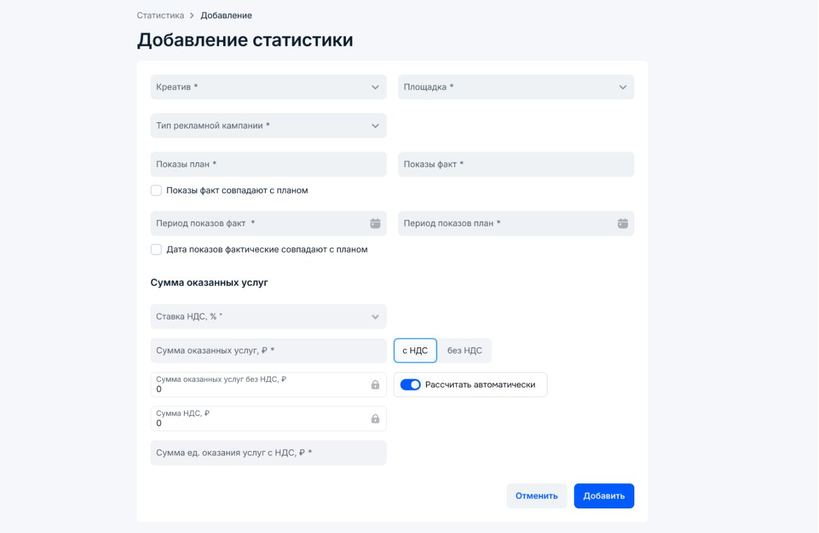The width and height of the screenshot is (819, 533).
Task: Click calendar icon in Период показов план
Action: [x=623, y=223]
